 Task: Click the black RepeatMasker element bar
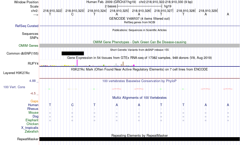(x=140, y=139)
